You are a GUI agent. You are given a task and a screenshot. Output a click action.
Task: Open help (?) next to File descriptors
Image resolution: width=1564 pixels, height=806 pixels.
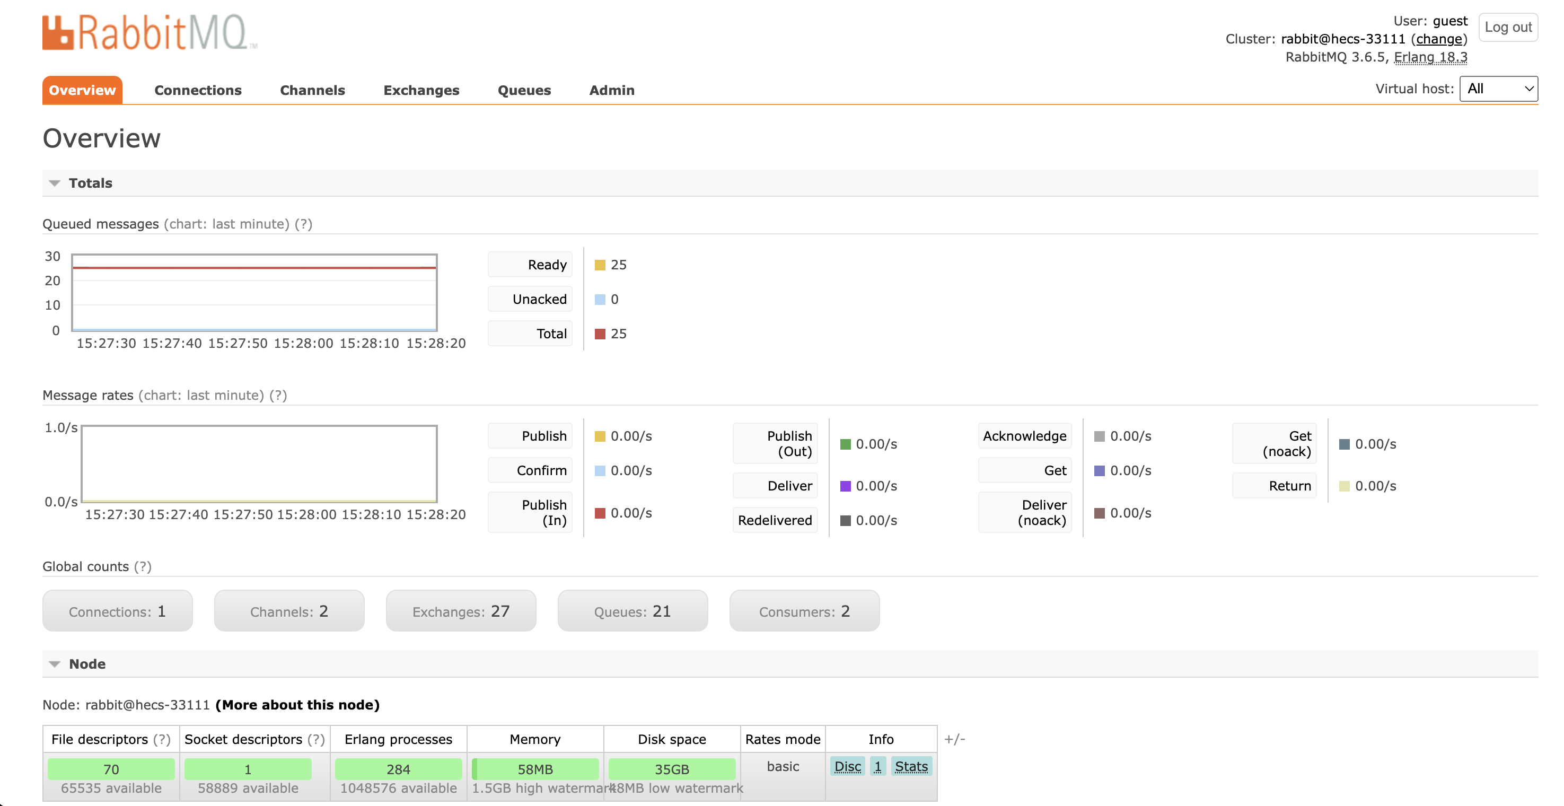click(x=162, y=739)
